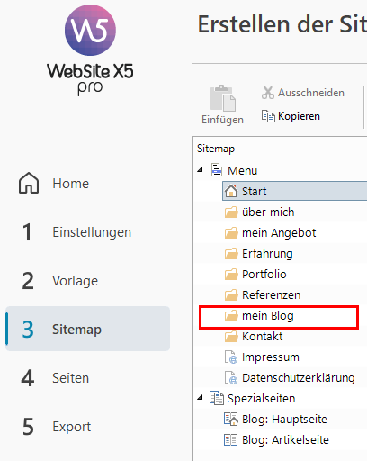Collapse the Spezialseiten tree node
This screenshot has width=367, height=461.
(x=200, y=398)
